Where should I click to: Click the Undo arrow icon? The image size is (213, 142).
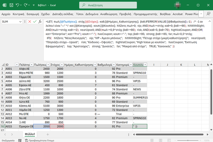tap(18, 5)
